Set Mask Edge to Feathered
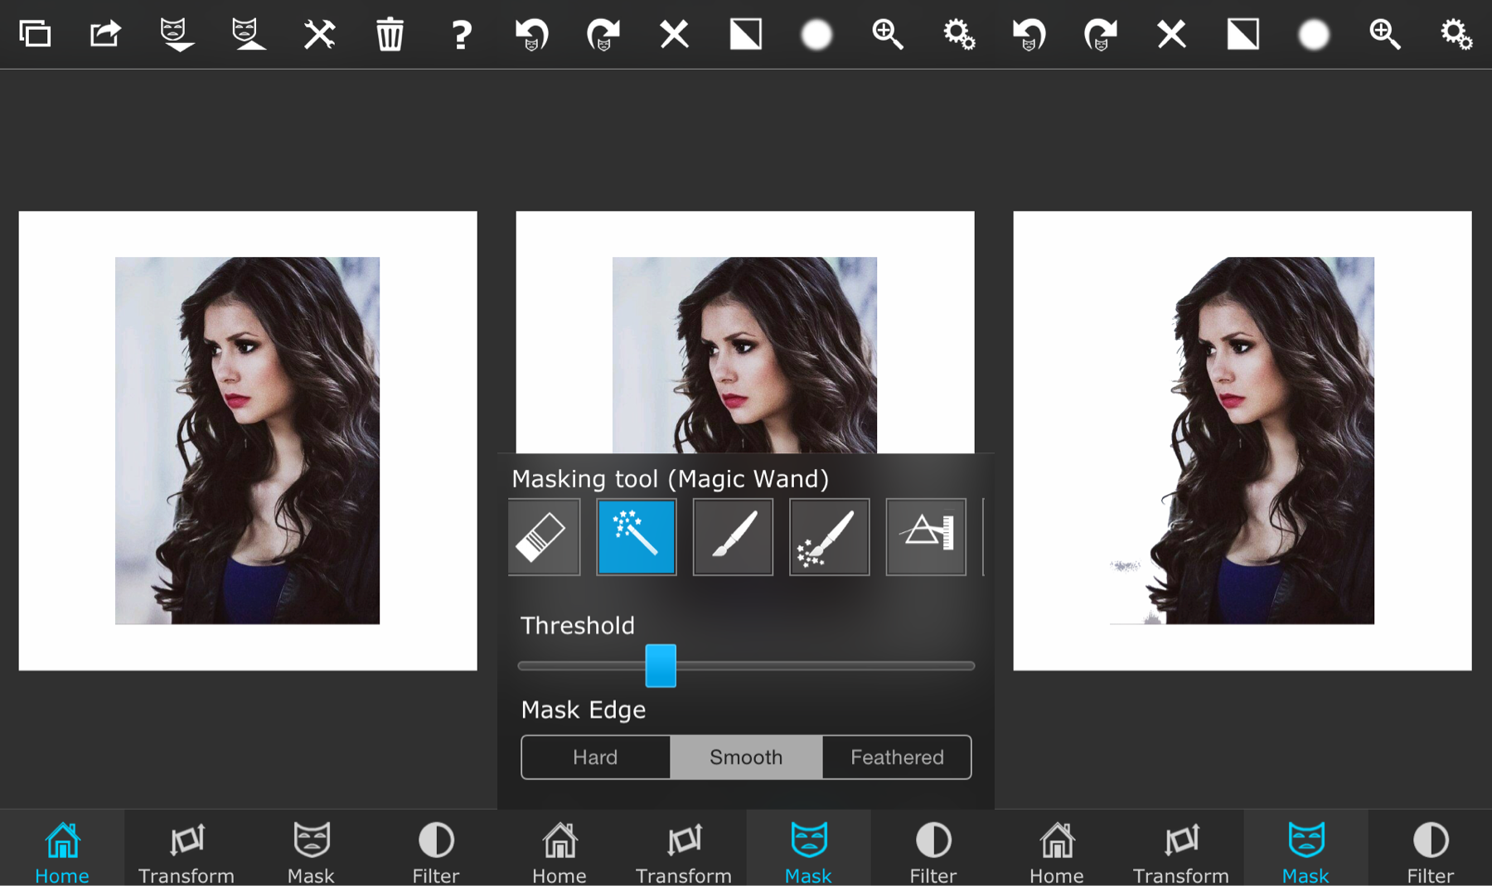 coord(897,757)
